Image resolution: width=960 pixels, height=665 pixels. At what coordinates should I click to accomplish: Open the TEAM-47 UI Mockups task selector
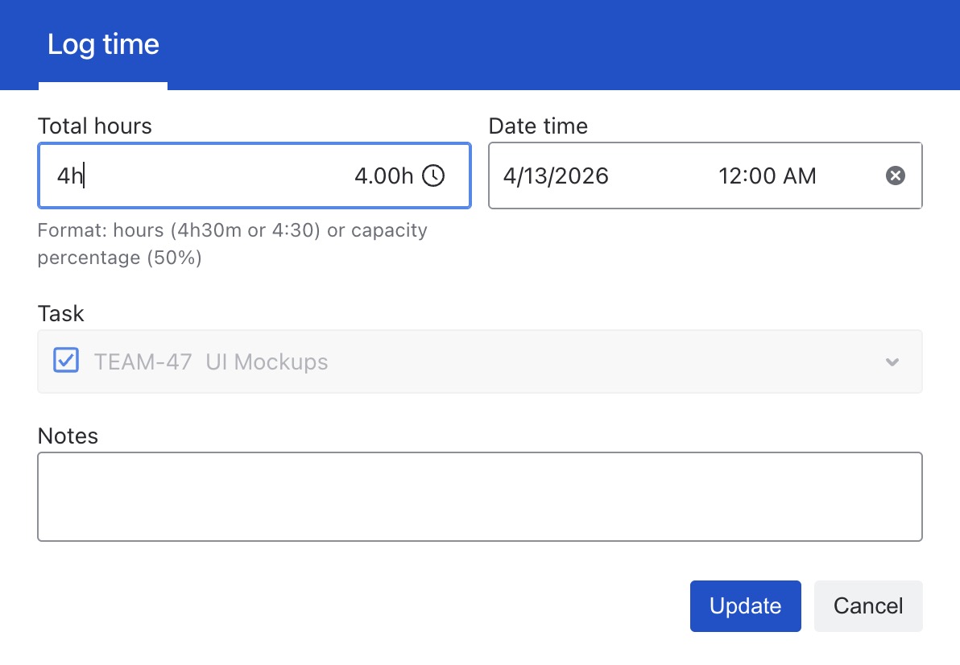479,361
